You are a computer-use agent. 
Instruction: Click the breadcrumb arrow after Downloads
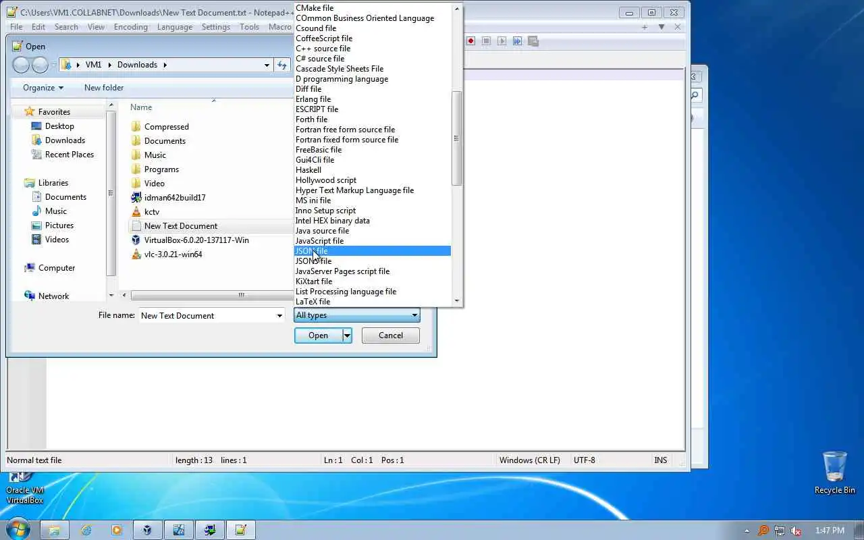(165, 65)
